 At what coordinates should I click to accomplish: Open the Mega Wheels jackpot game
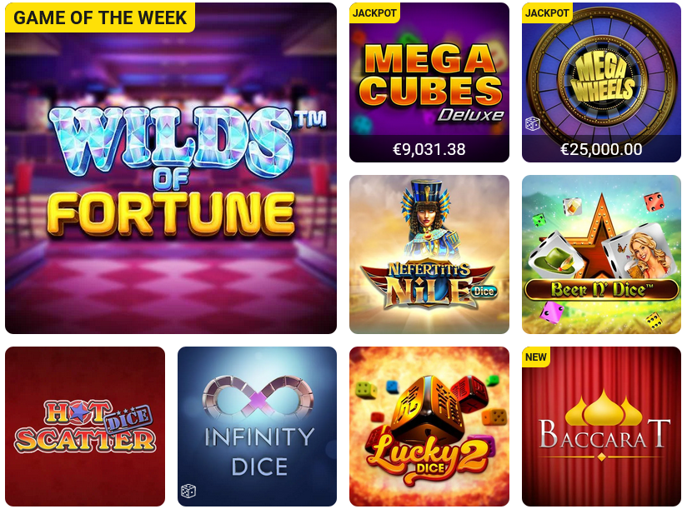point(601,82)
